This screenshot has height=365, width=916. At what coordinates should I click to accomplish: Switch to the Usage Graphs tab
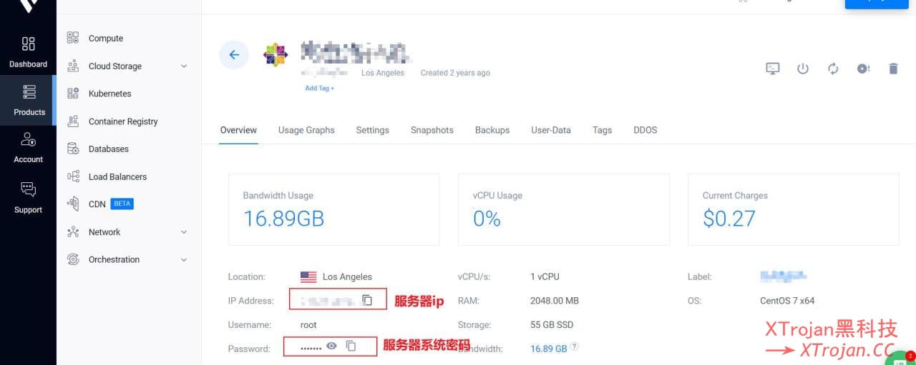point(306,130)
